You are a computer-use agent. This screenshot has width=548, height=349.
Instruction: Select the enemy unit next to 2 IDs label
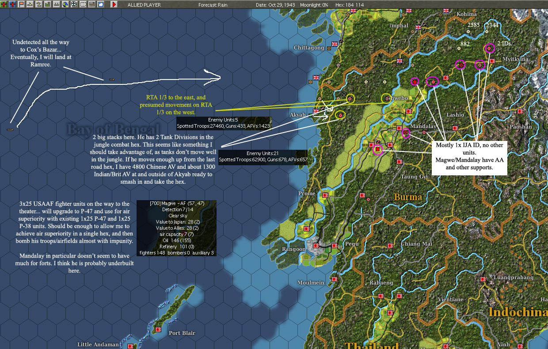coord(489,48)
